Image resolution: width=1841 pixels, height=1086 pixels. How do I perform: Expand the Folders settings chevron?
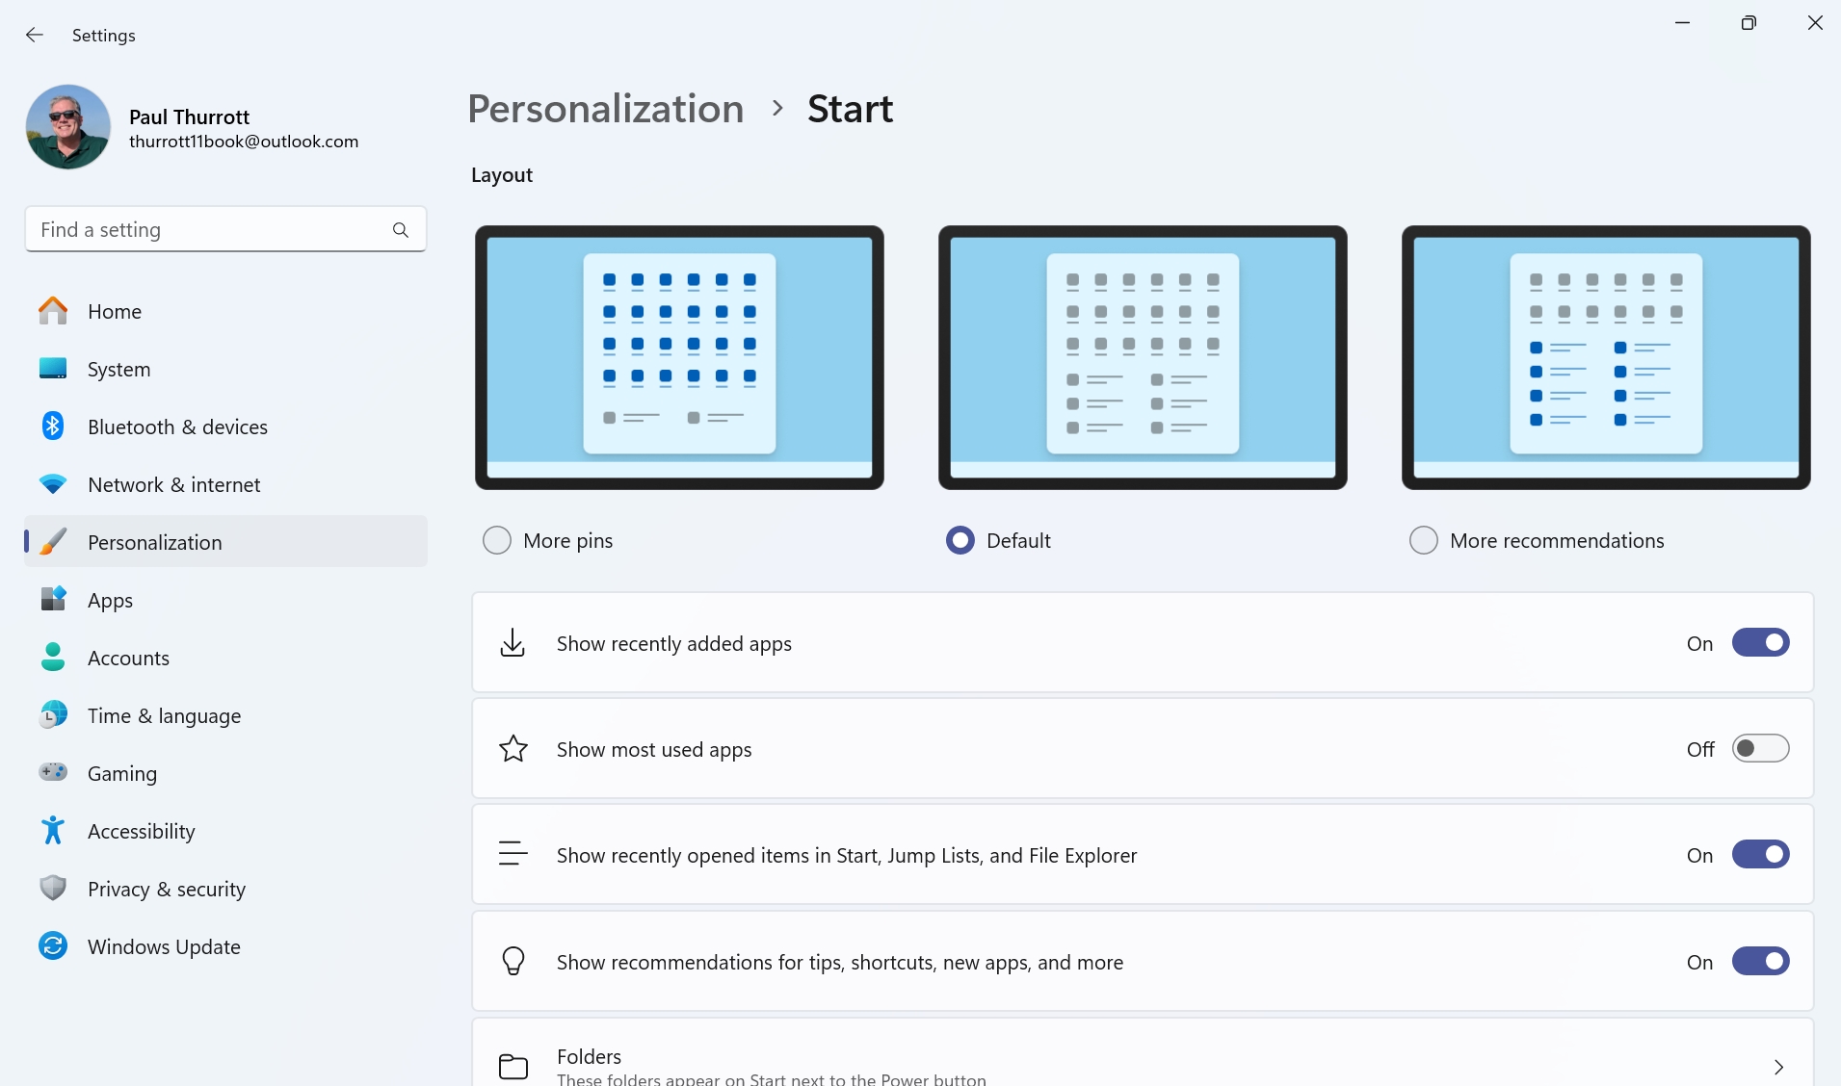pos(1778,1066)
